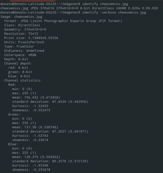Screen dimensions: 163x173
Task: Click the 'Channel depth:' heading
Action: [18, 63]
